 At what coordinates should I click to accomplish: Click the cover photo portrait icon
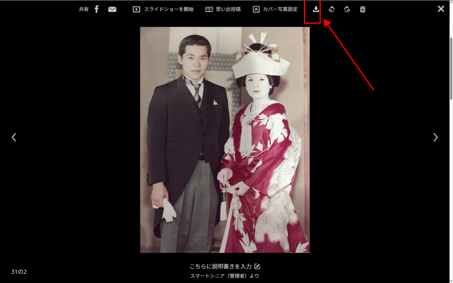point(256,9)
